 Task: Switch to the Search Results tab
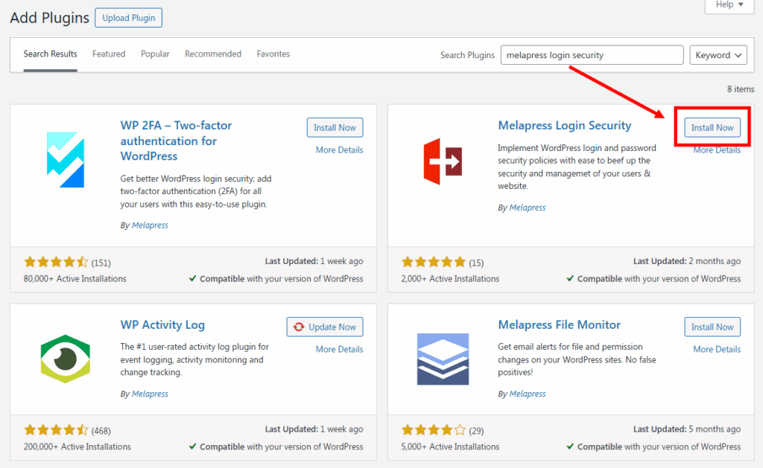50,54
